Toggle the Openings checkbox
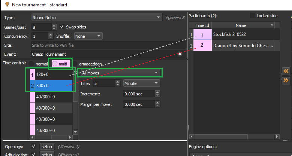This screenshot has height=156, width=292. [34, 146]
